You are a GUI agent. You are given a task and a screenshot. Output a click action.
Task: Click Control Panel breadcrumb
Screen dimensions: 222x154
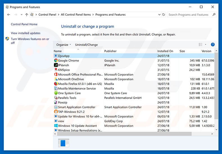(47, 15)
